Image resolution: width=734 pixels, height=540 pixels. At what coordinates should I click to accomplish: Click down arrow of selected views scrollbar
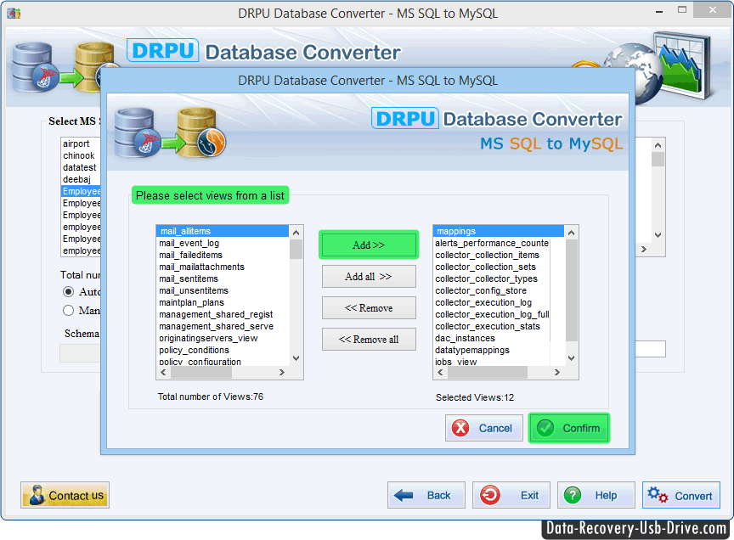coord(571,358)
